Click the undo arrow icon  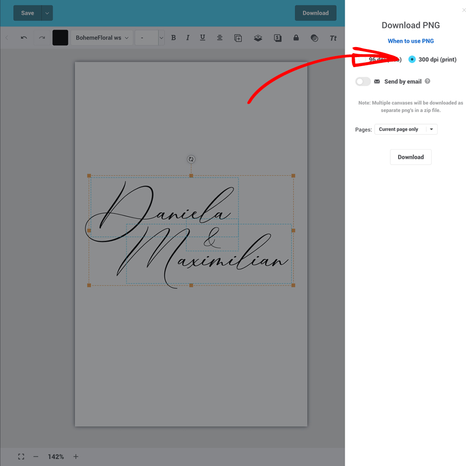click(24, 38)
